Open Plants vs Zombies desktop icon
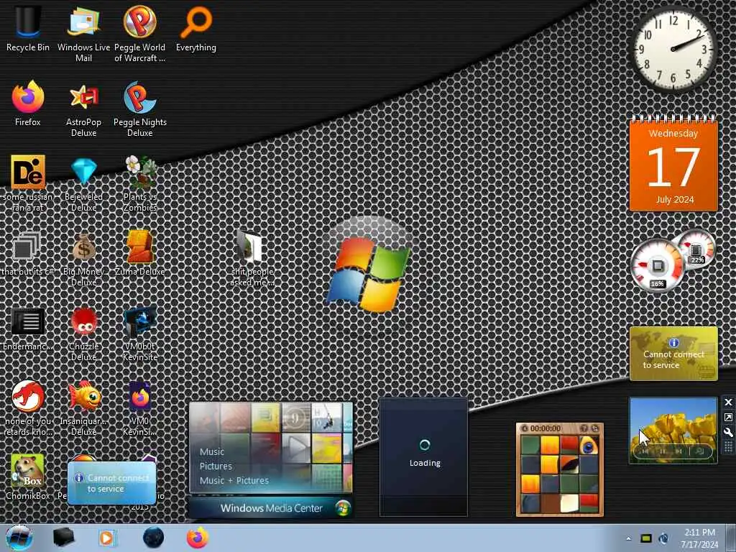Screen dimensions: 736x552 (140, 183)
